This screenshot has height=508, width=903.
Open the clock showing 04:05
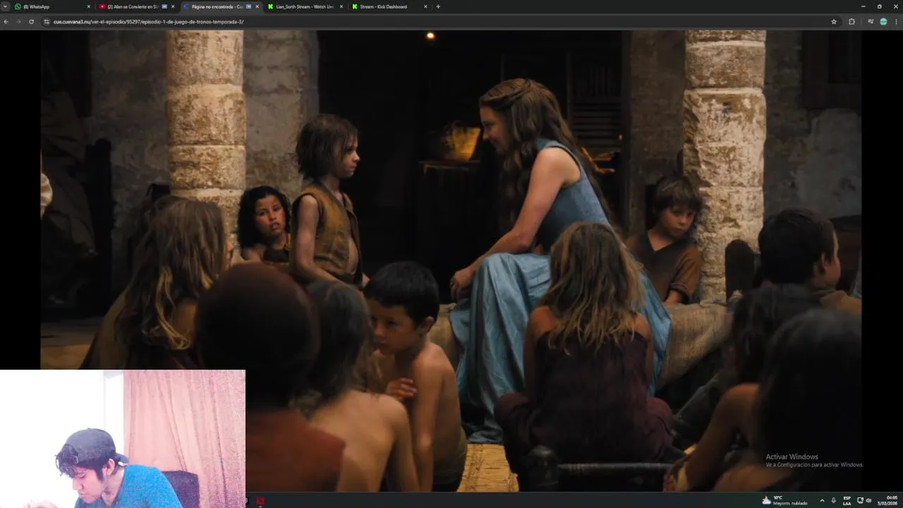(887, 500)
